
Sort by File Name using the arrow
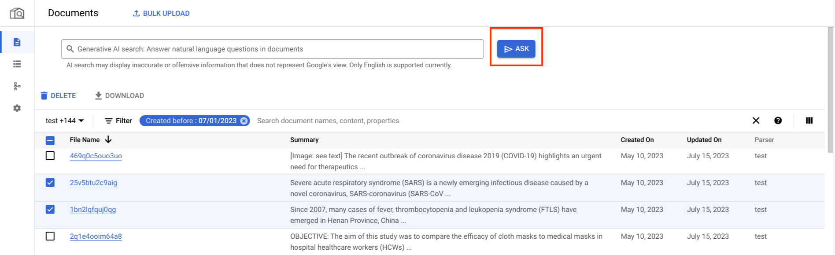[108, 140]
